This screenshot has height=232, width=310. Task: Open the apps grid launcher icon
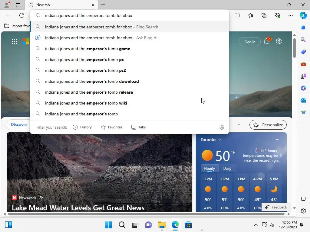(15, 41)
